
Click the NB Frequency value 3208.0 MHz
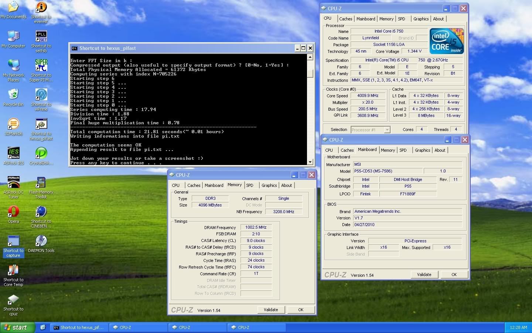pyautogui.click(x=284, y=212)
